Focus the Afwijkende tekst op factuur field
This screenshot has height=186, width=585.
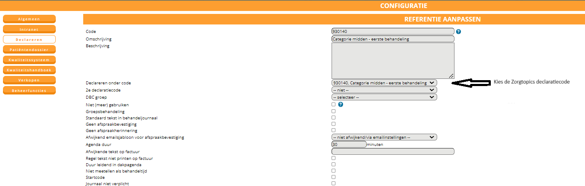pyautogui.click(x=393, y=151)
